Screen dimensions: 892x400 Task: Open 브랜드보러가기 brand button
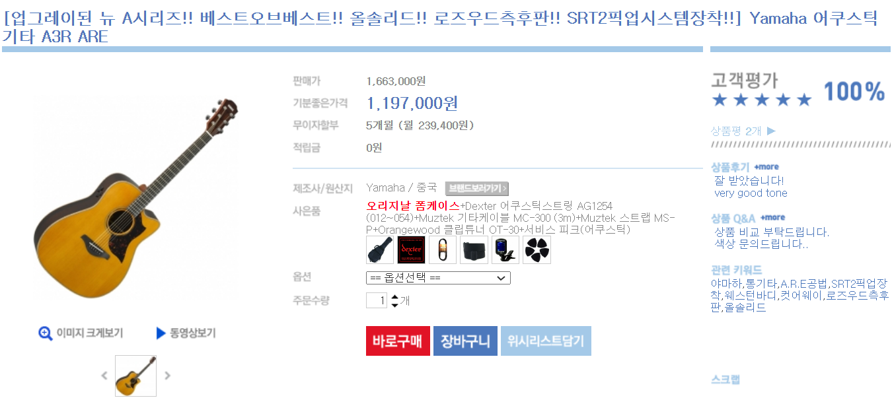(477, 188)
